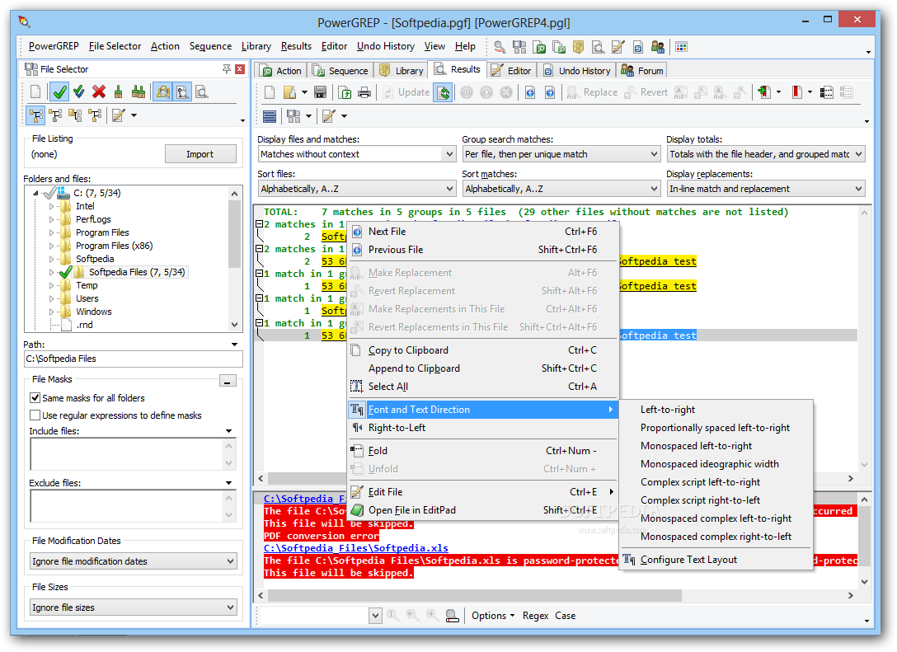Click the Include file or folder green checkmark icon
The image size is (897, 652).
(x=59, y=91)
